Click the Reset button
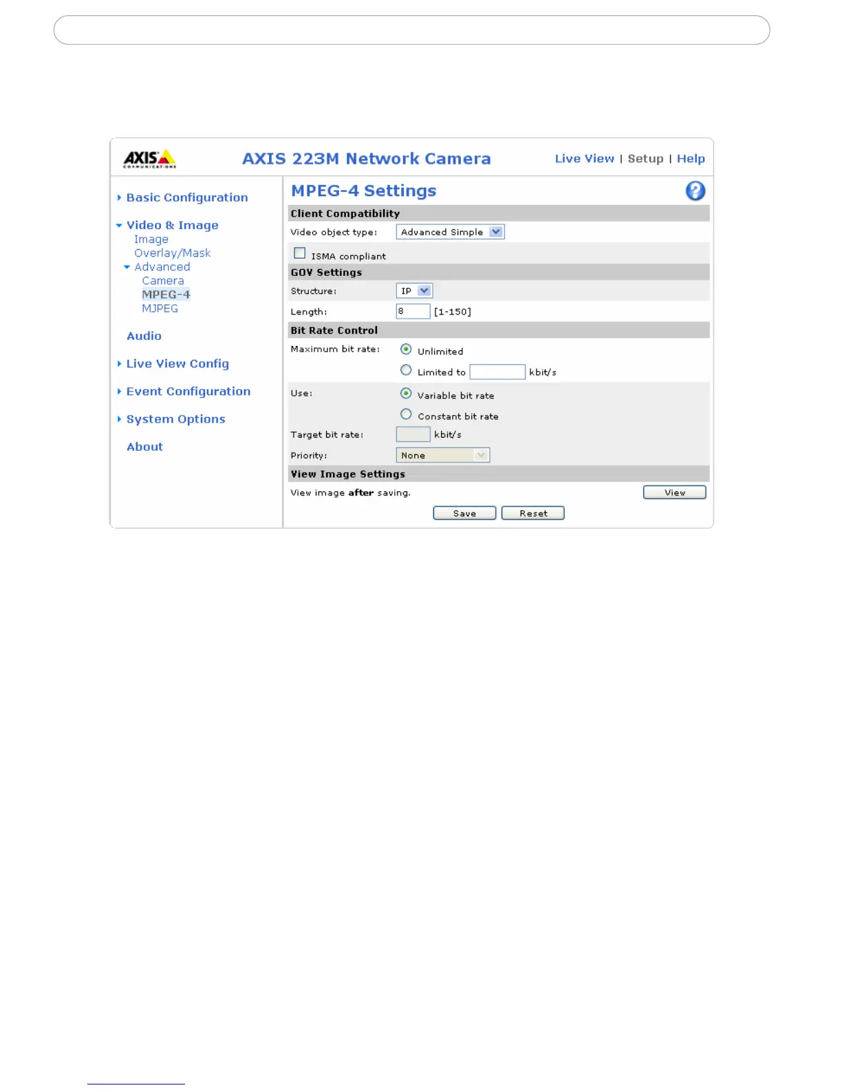 coord(533,513)
